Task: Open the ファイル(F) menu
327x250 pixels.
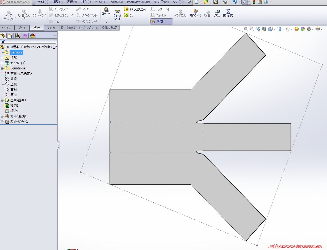Action: click(43, 2)
